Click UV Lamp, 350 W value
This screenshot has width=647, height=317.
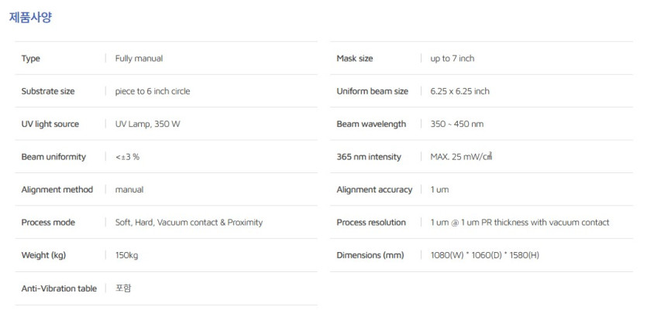pos(148,124)
